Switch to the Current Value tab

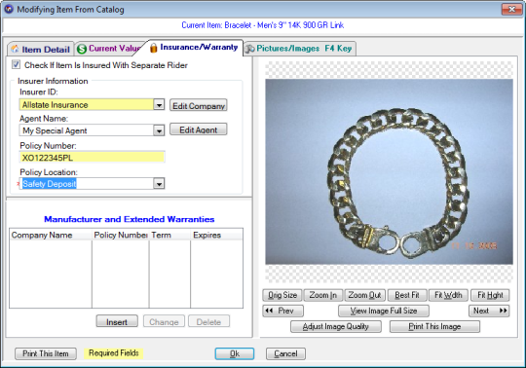click(x=108, y=49)
